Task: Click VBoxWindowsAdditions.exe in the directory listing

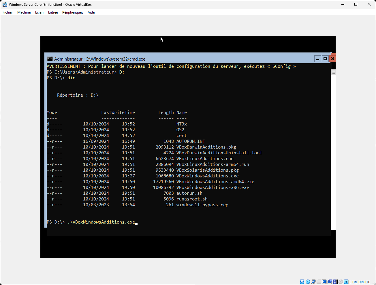Action: [208, 176]
